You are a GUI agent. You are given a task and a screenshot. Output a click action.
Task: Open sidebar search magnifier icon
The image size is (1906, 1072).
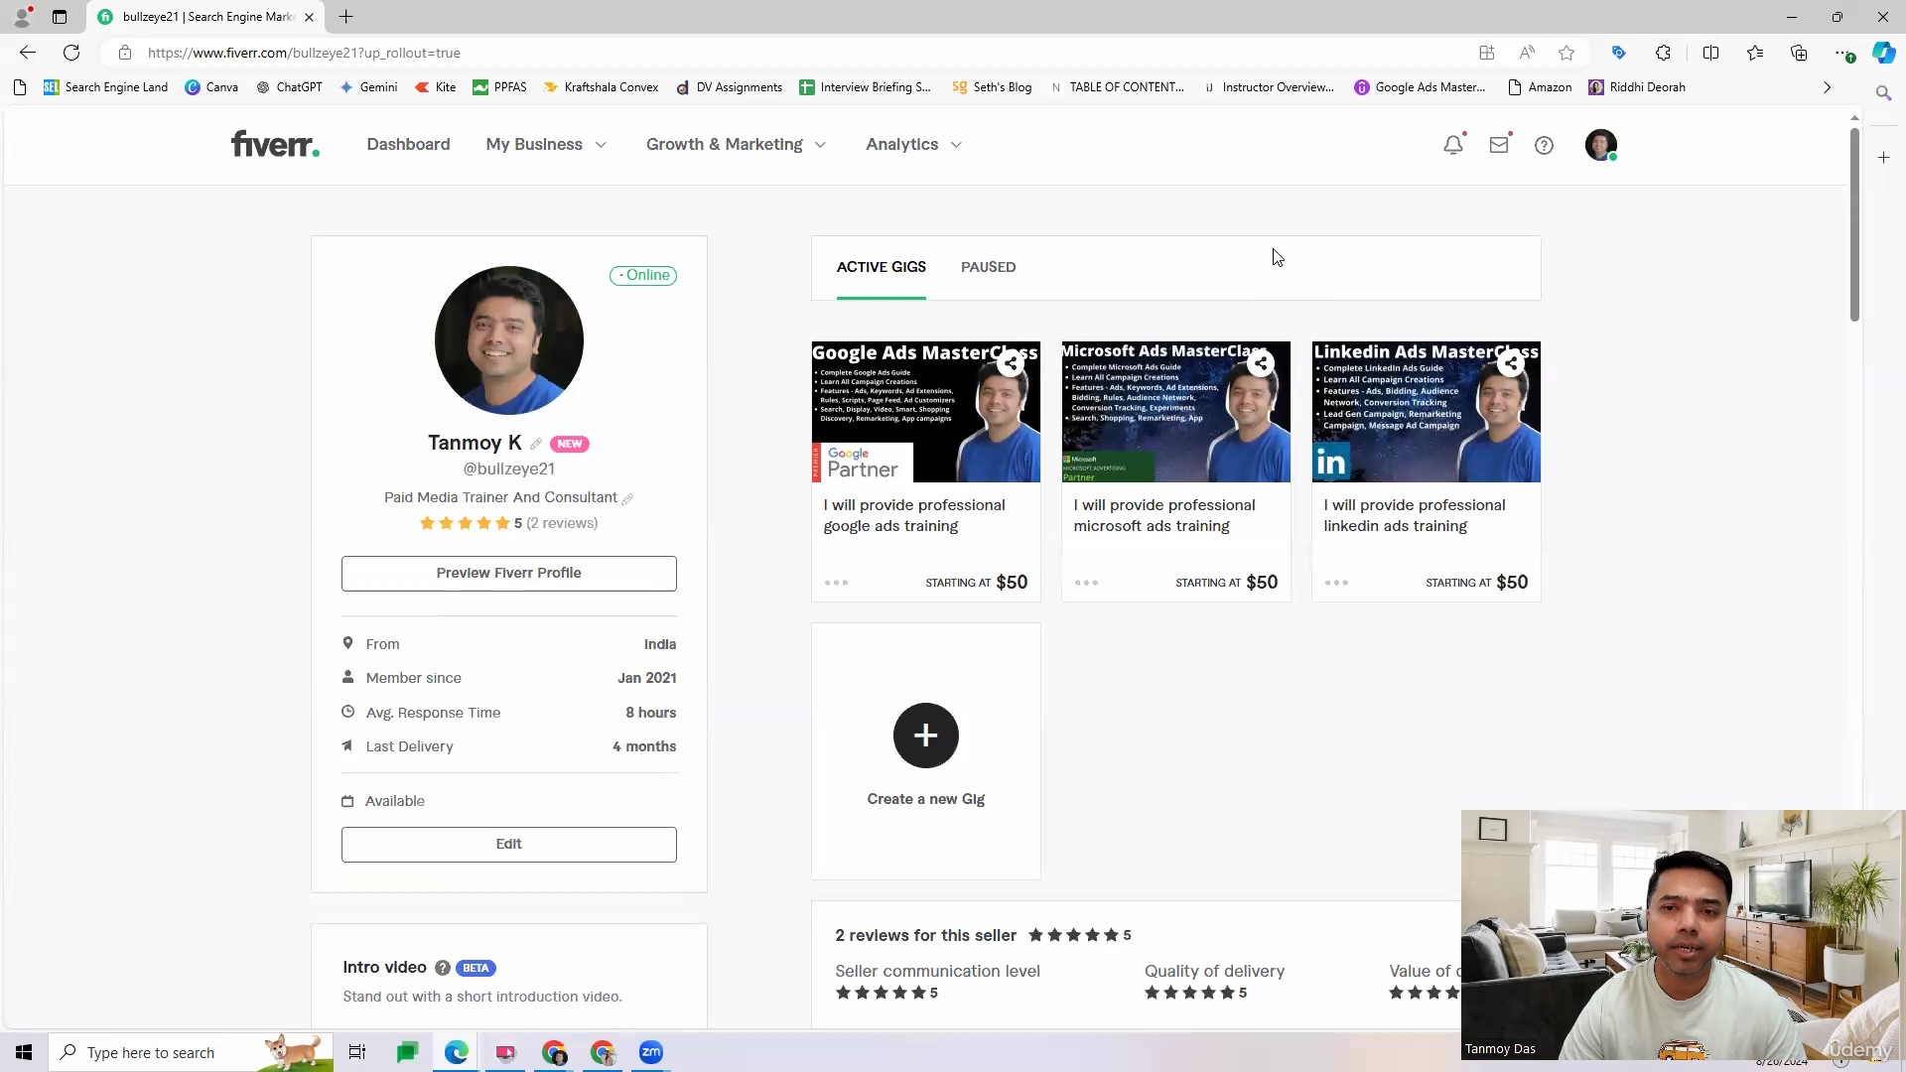1883,92
